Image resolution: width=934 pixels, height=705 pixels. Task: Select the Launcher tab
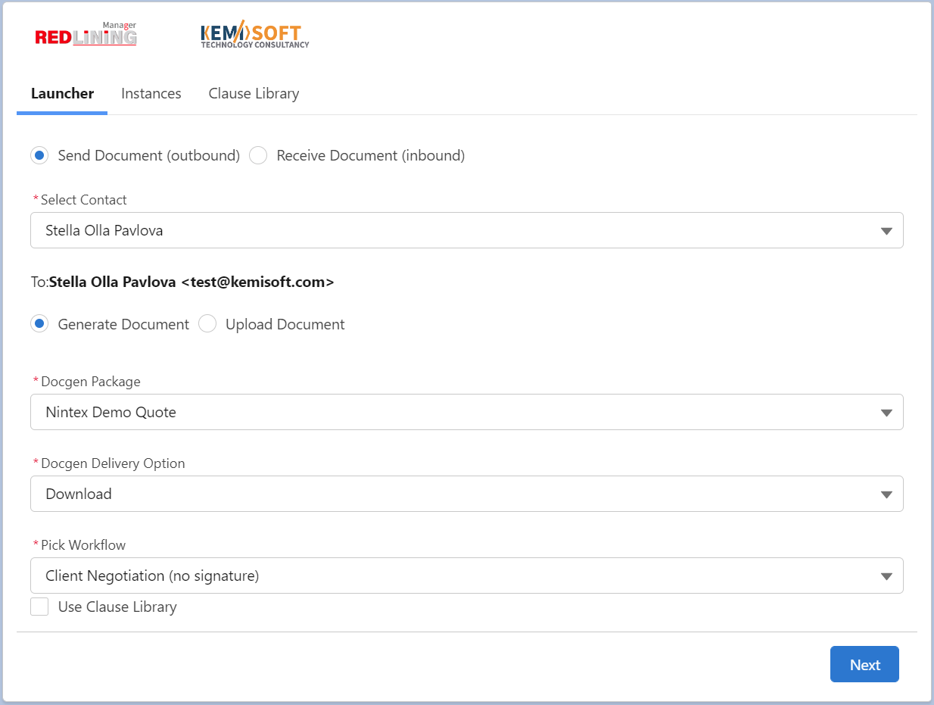(x=62, y=94)
